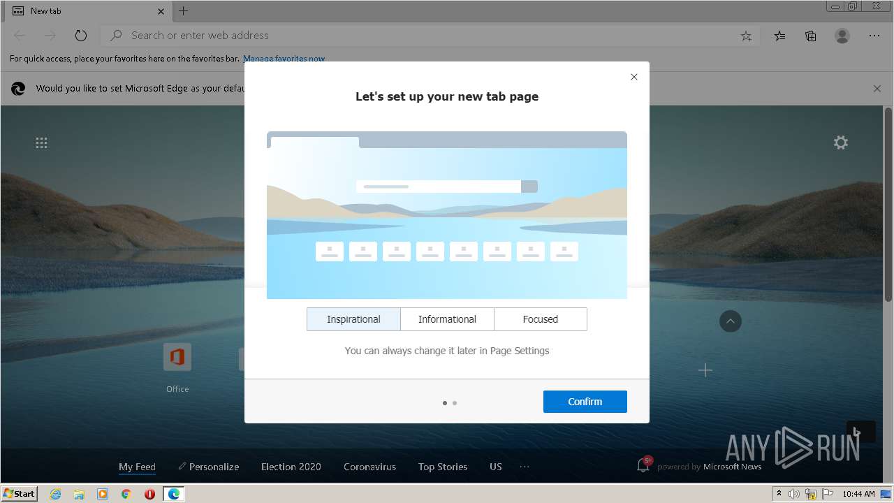The image size is (894, 503).
Task: Open File Explorer from taskbar
Action: pyautogui.click(x=79, y=494)
